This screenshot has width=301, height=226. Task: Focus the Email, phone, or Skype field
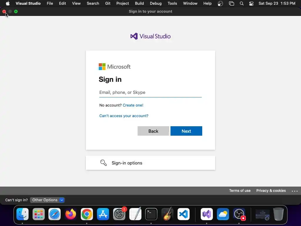tap(150, 92)
